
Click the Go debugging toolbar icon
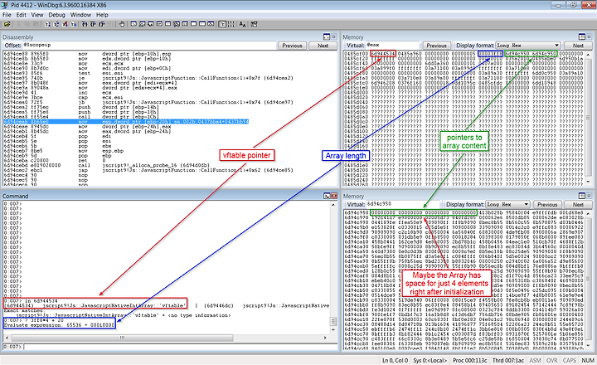(x=47, y=24)
